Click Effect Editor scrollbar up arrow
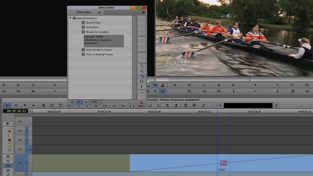313x176 pixels. (134, 18)
